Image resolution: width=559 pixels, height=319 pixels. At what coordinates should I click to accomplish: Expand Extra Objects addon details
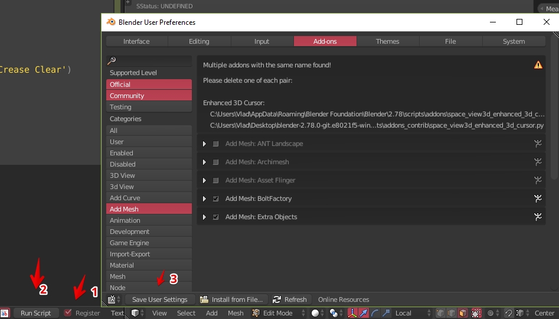204,217
